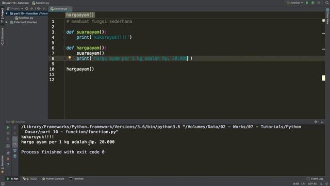Toggle the Project side tool window
The height and width of the screenshot is (186, 330).
coord(2,16)
